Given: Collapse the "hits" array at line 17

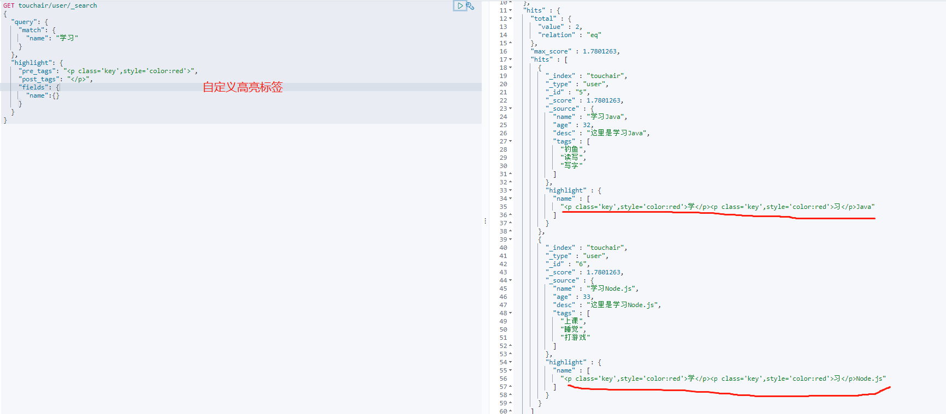Looking at the screenshot, I should tap(511, 59).
